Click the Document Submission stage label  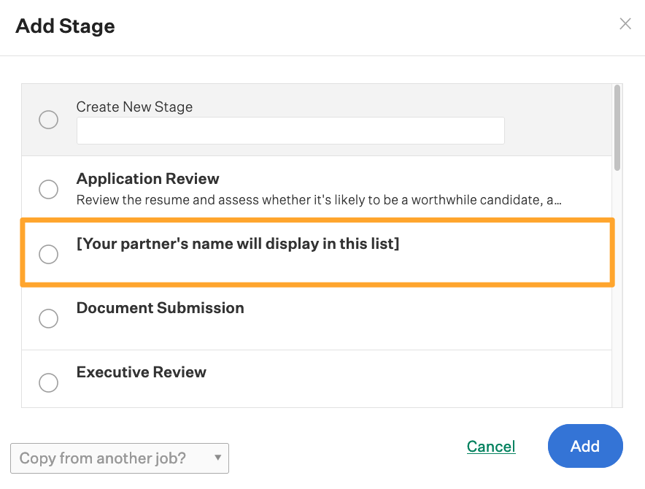160,308
